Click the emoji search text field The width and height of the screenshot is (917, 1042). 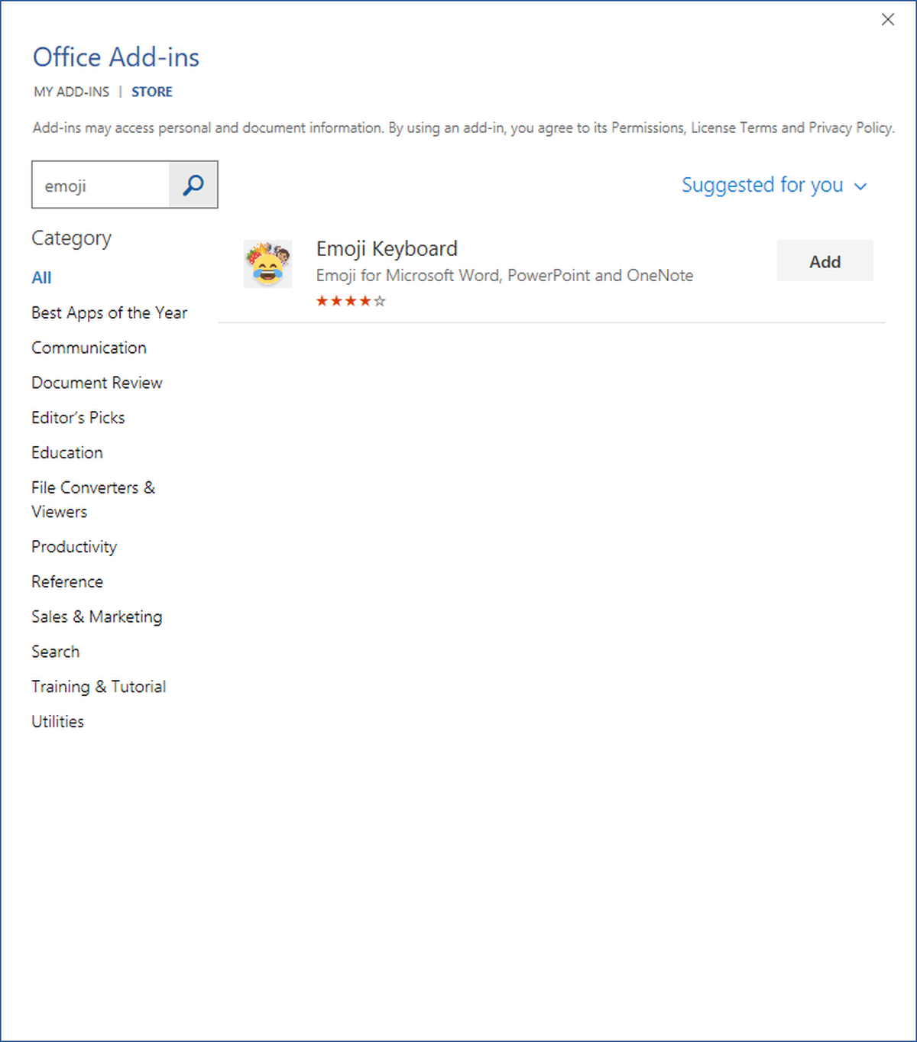(x=101, y=186)
